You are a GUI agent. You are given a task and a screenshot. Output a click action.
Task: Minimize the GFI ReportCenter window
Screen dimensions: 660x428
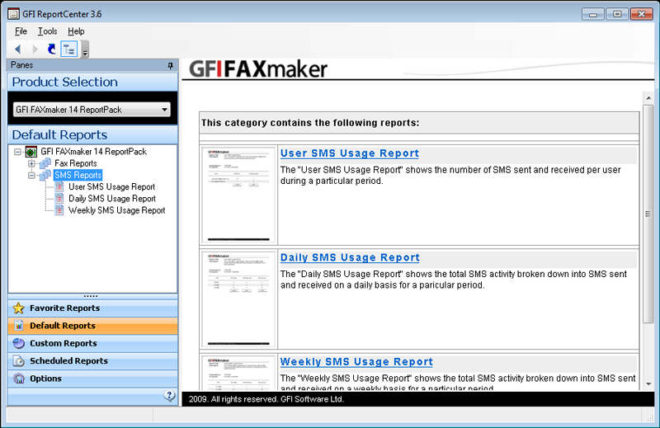pos(593,14)
